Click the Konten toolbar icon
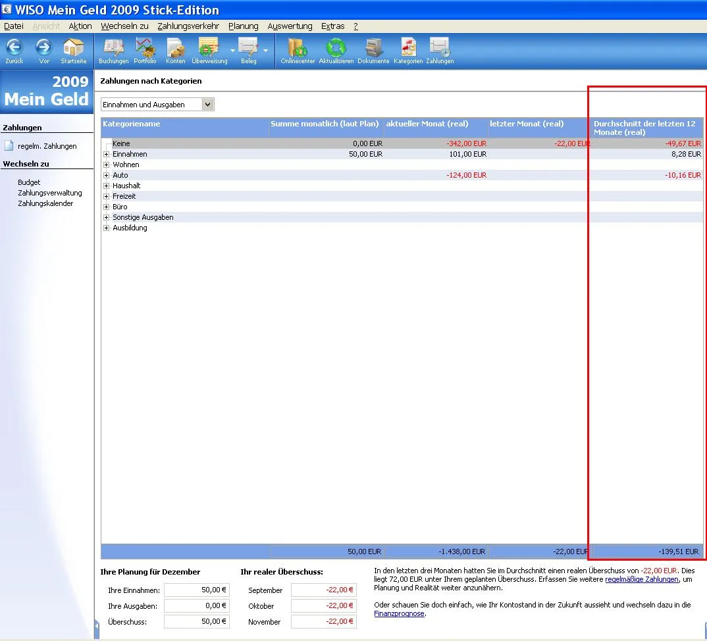The width and height of the screenshot is (707, 641). tap(175, 48)
